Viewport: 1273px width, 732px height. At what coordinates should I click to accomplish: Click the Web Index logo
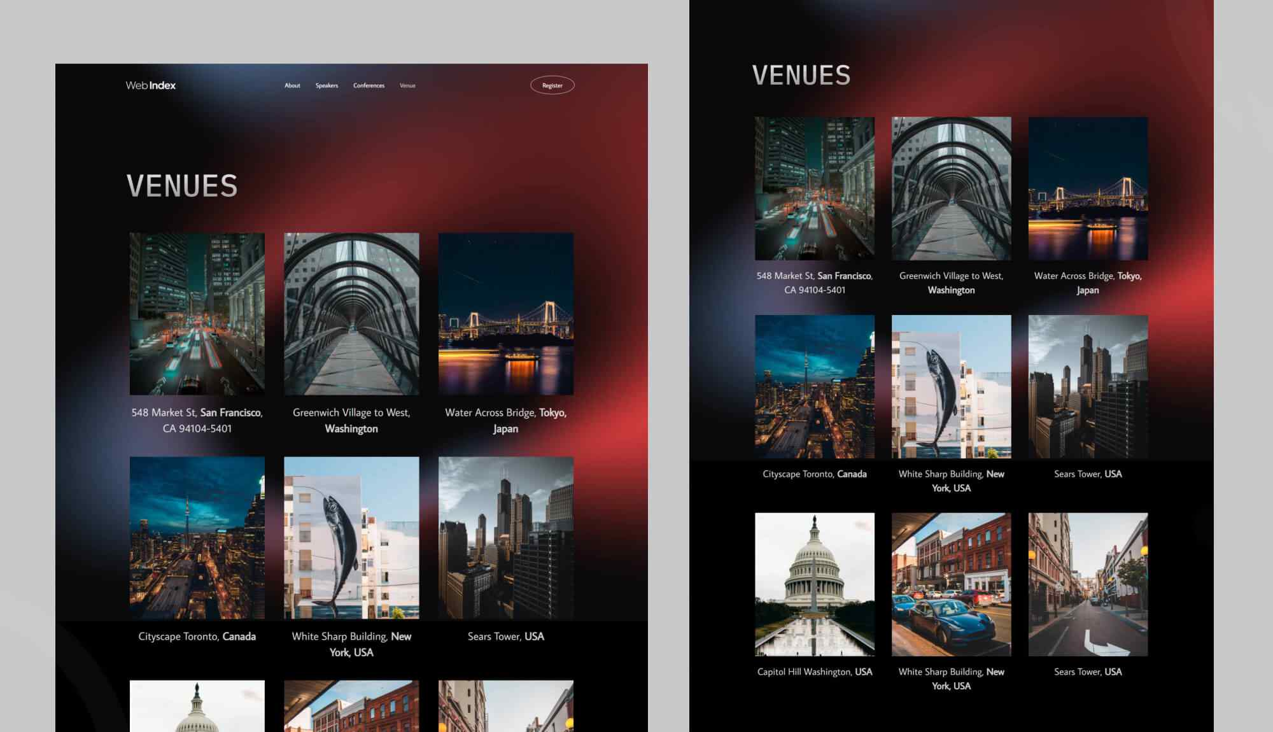coord(150,85)
